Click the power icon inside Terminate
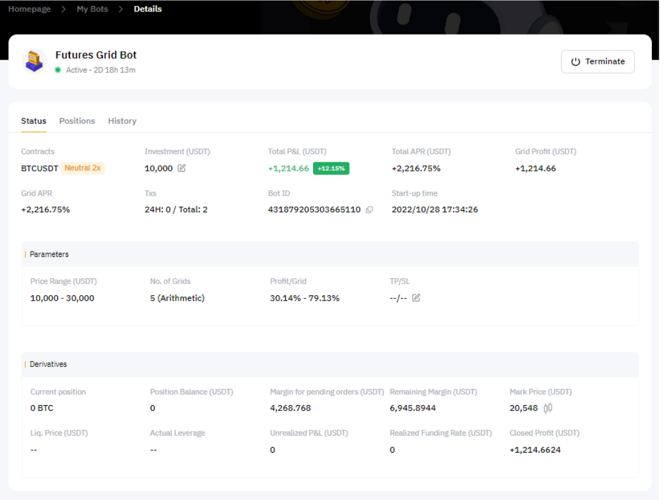Image resolution: width=664 pixels, height=500 pixels. 575,62
